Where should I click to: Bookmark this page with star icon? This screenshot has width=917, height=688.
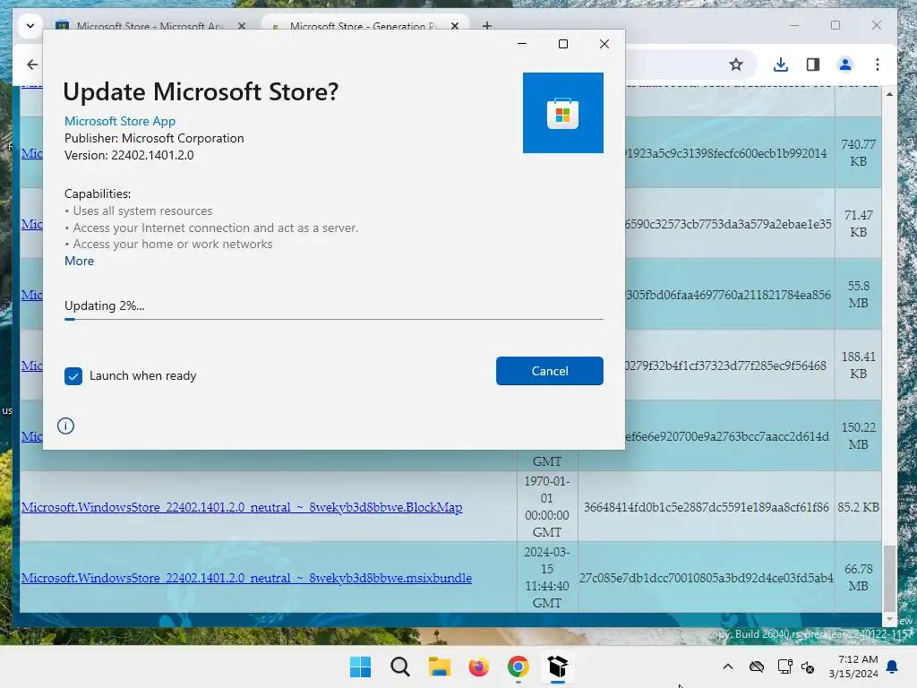click(x=736, y=64)
